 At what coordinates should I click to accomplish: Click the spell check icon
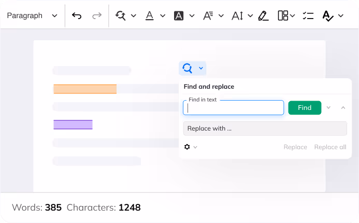pyautogui.click(x=328, y=15)
